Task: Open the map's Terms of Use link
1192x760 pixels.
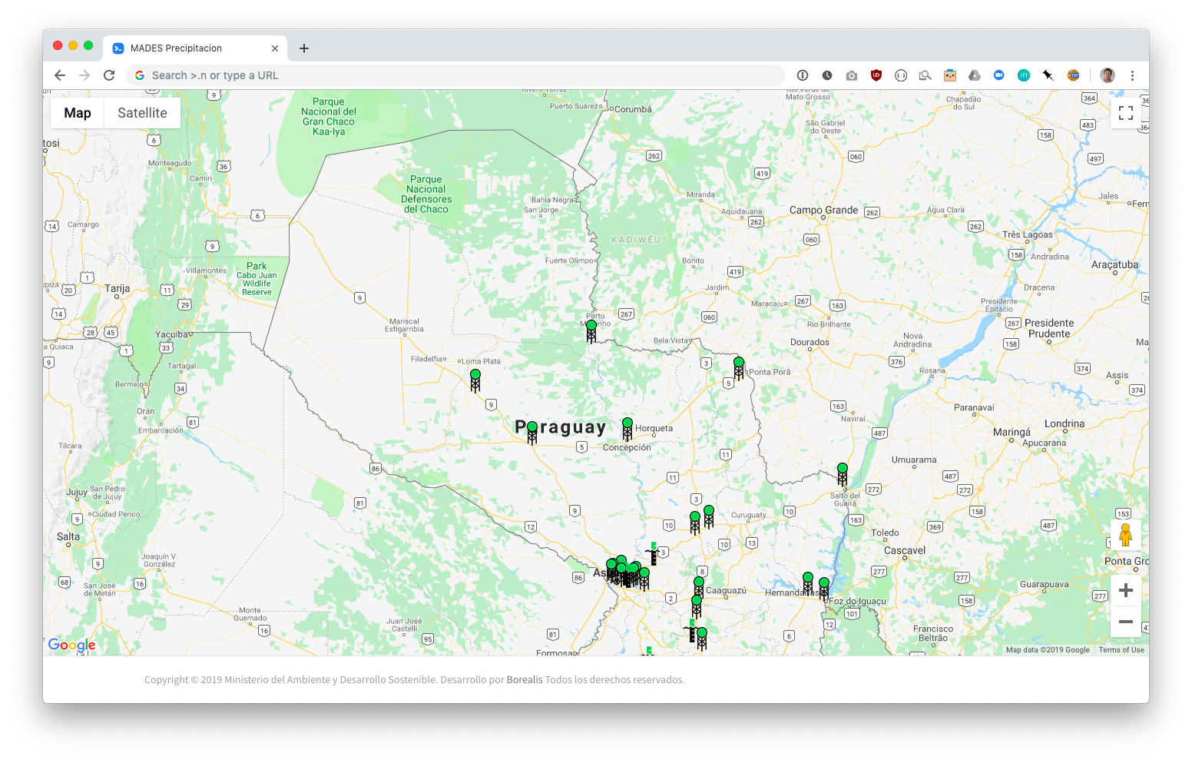Action: pos(1121,650)
